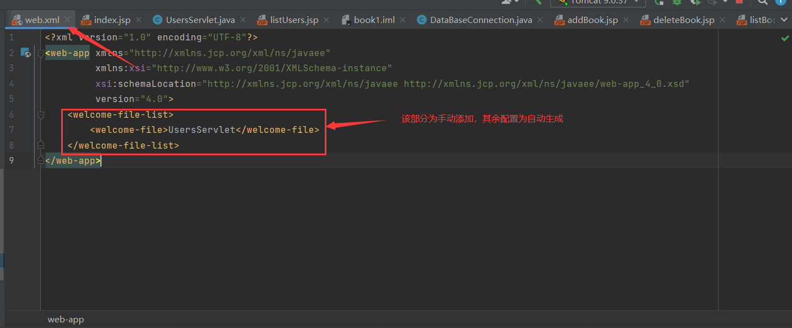
Task: Select web-app in the breadcrumb bar
Action: [x=66, y=319]
